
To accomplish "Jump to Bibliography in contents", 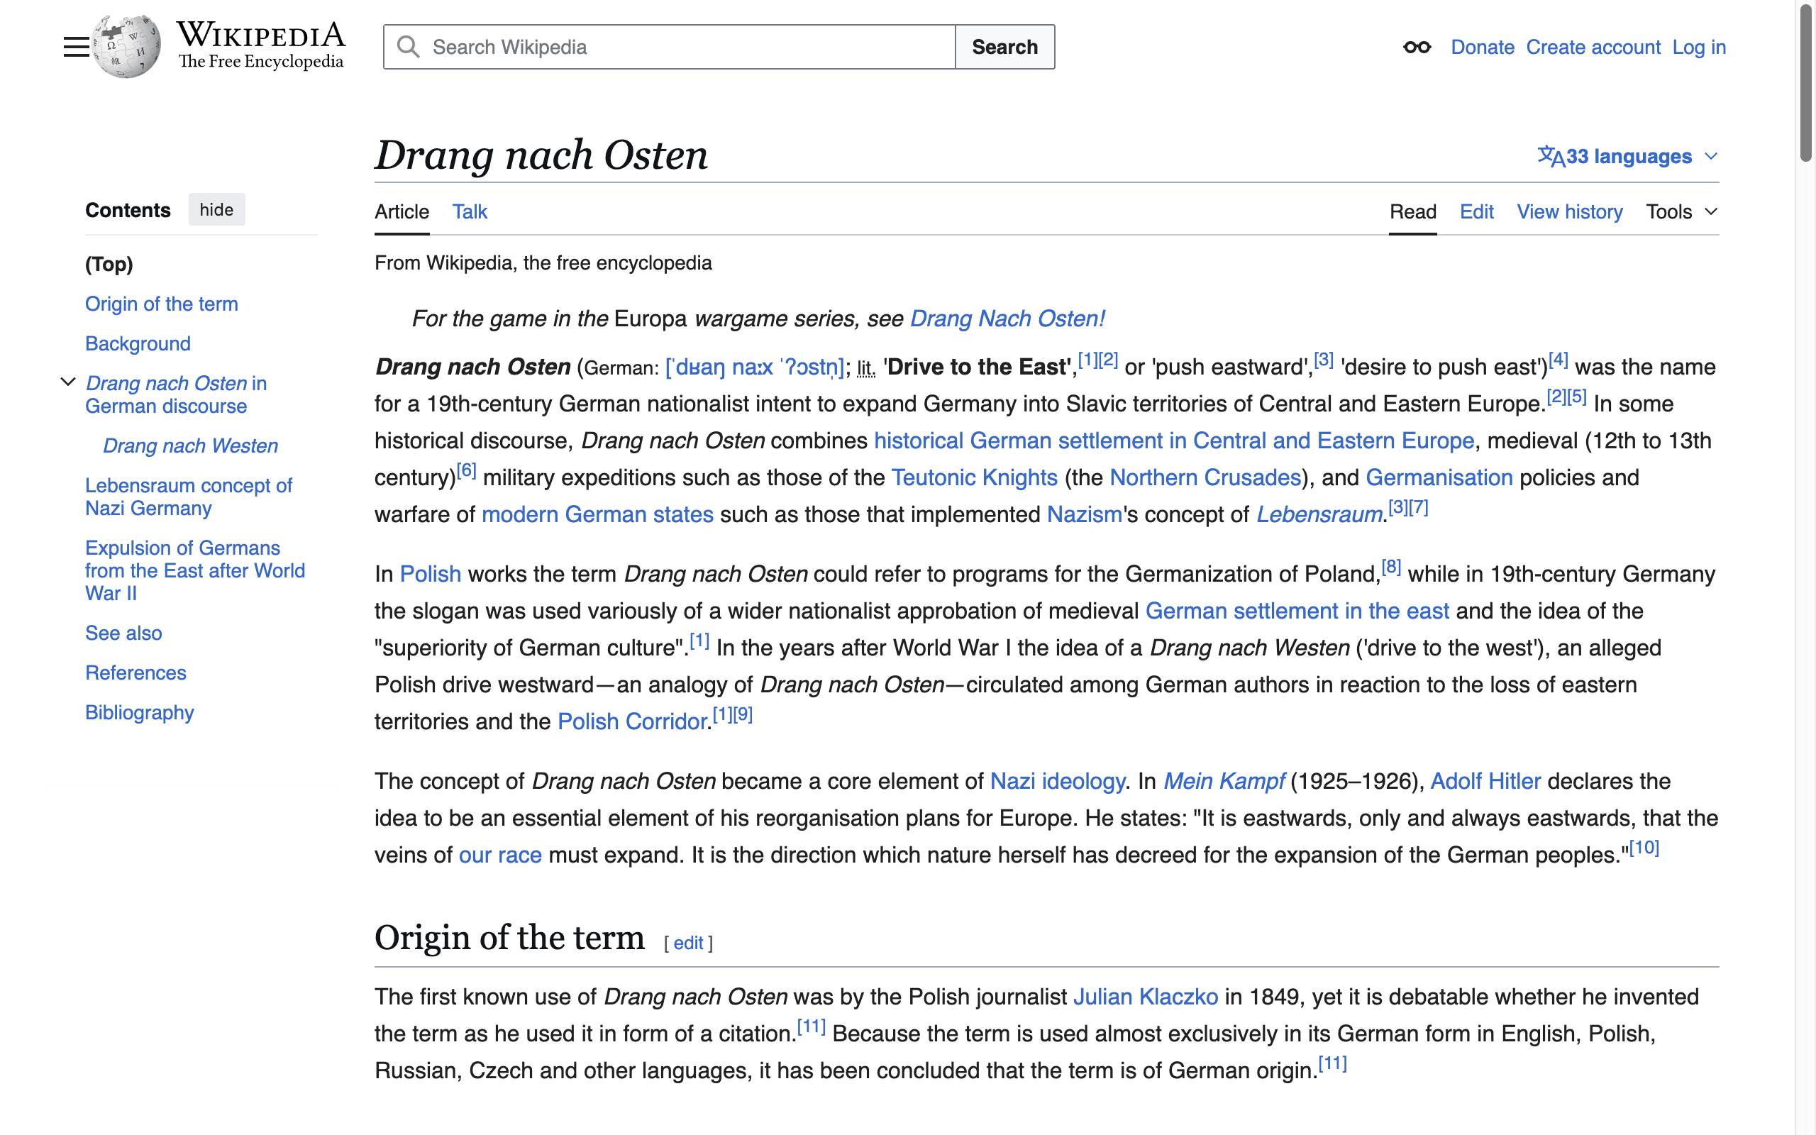I will [x=139, y=712].
